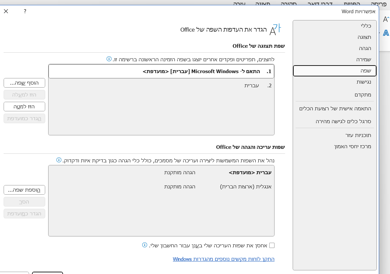The width and height of the screenshot is (390, 274).
Task: Select עברית display language list item 2
Action: (x=251, y=86)
